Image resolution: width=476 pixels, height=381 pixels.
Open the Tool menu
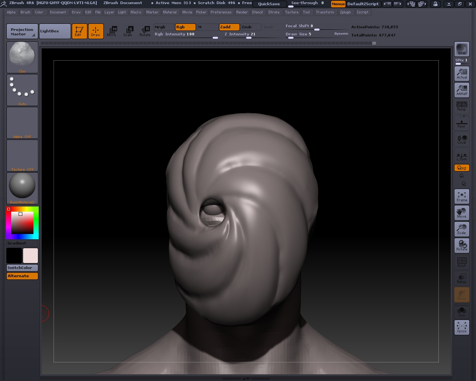pos(306,12)
